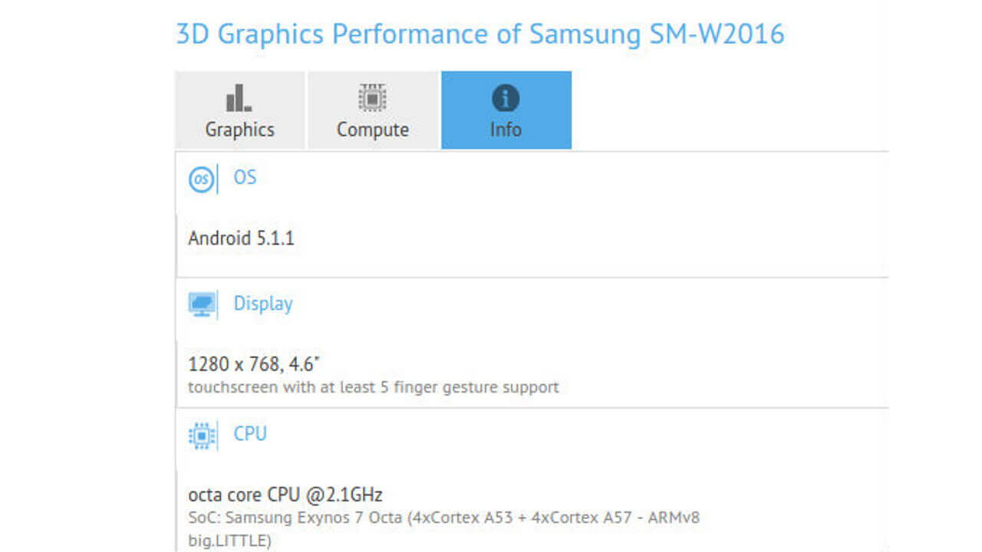
Task: Click the Samsung Exynos 7 Octa SoC line
Action: 443,518
